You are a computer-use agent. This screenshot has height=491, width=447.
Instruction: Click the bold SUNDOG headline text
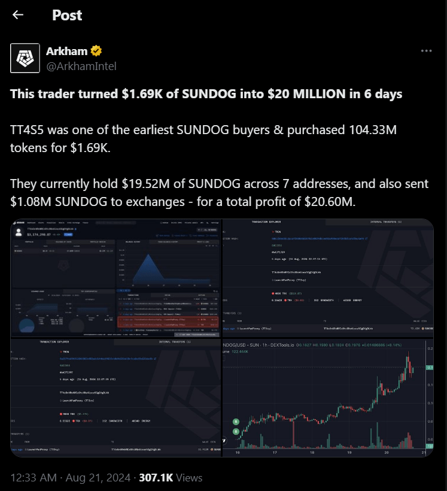[x=206, y=94]
